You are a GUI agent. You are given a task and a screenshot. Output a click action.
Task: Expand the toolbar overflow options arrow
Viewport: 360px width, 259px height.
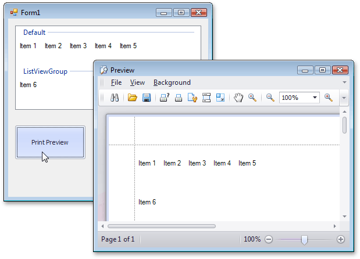344,98
